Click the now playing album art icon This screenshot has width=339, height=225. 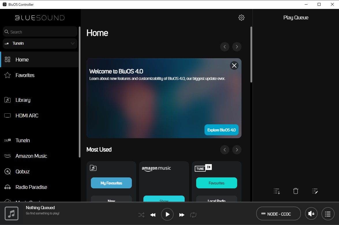pos(12,213)
